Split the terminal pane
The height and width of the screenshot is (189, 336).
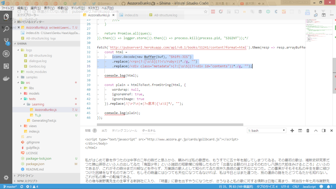[x=300, y=131]
